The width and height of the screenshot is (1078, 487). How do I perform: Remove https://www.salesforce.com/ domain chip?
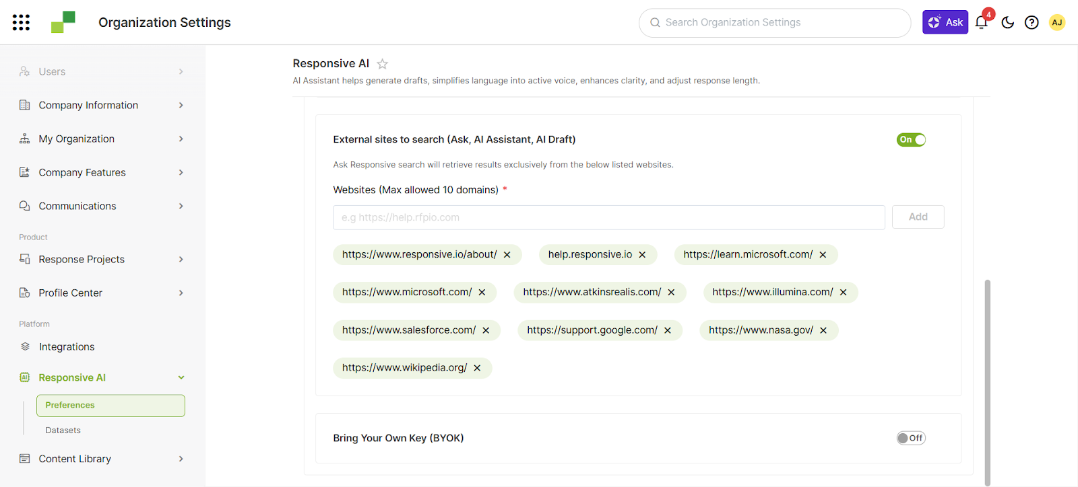486,330
